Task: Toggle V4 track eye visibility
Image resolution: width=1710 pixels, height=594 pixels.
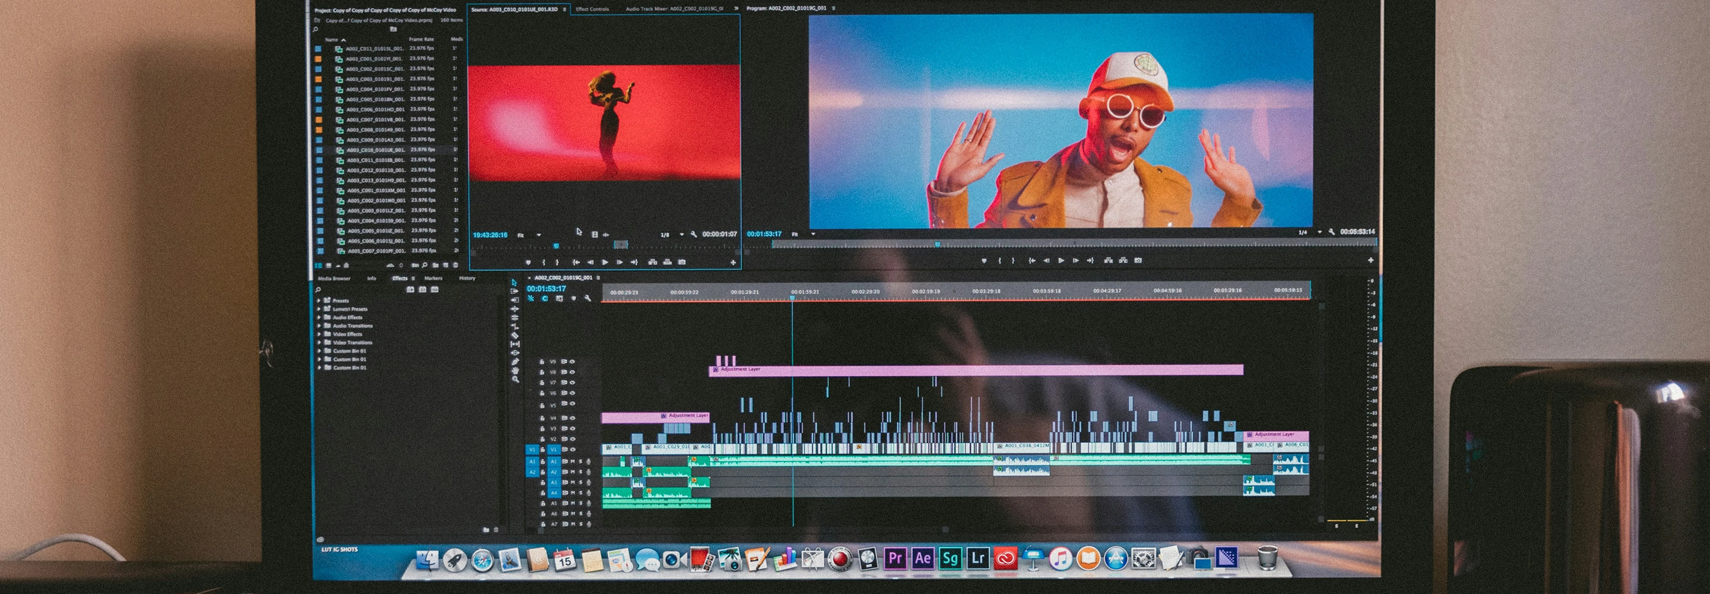Action: (572, 419)
